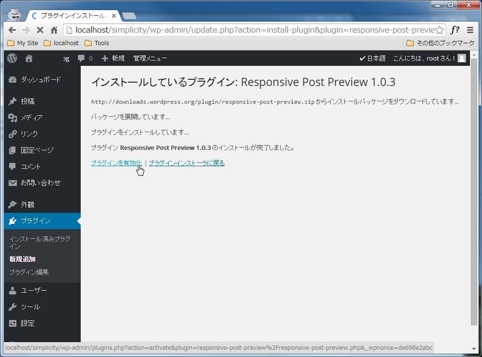The image size is (482, 357).
Task: Open ダッシュボード in the sidebar
Action: click(x=40, y=80)
